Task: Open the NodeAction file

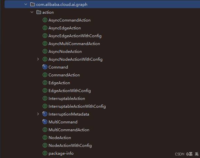Action: pos(60,138)
